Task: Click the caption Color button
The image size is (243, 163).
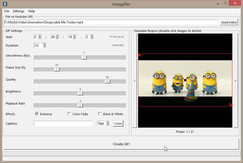Action: click(x=118, y=123)
